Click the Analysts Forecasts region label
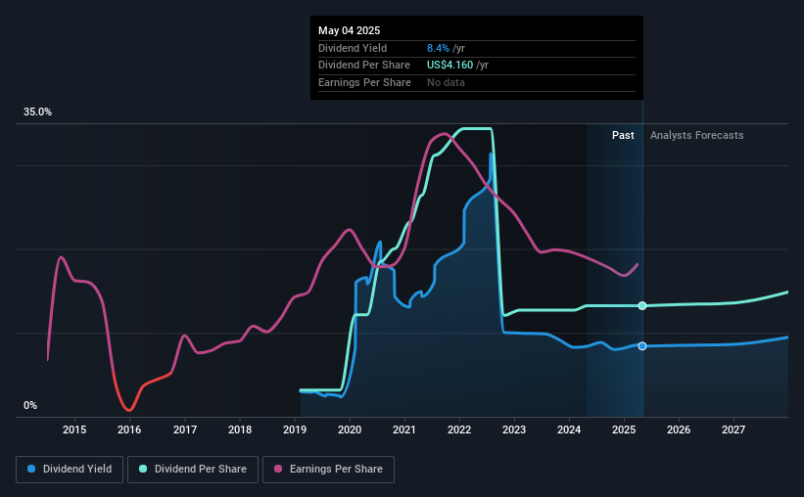The image size is (804, 497). pyautogui.click(x=697, y=135)
